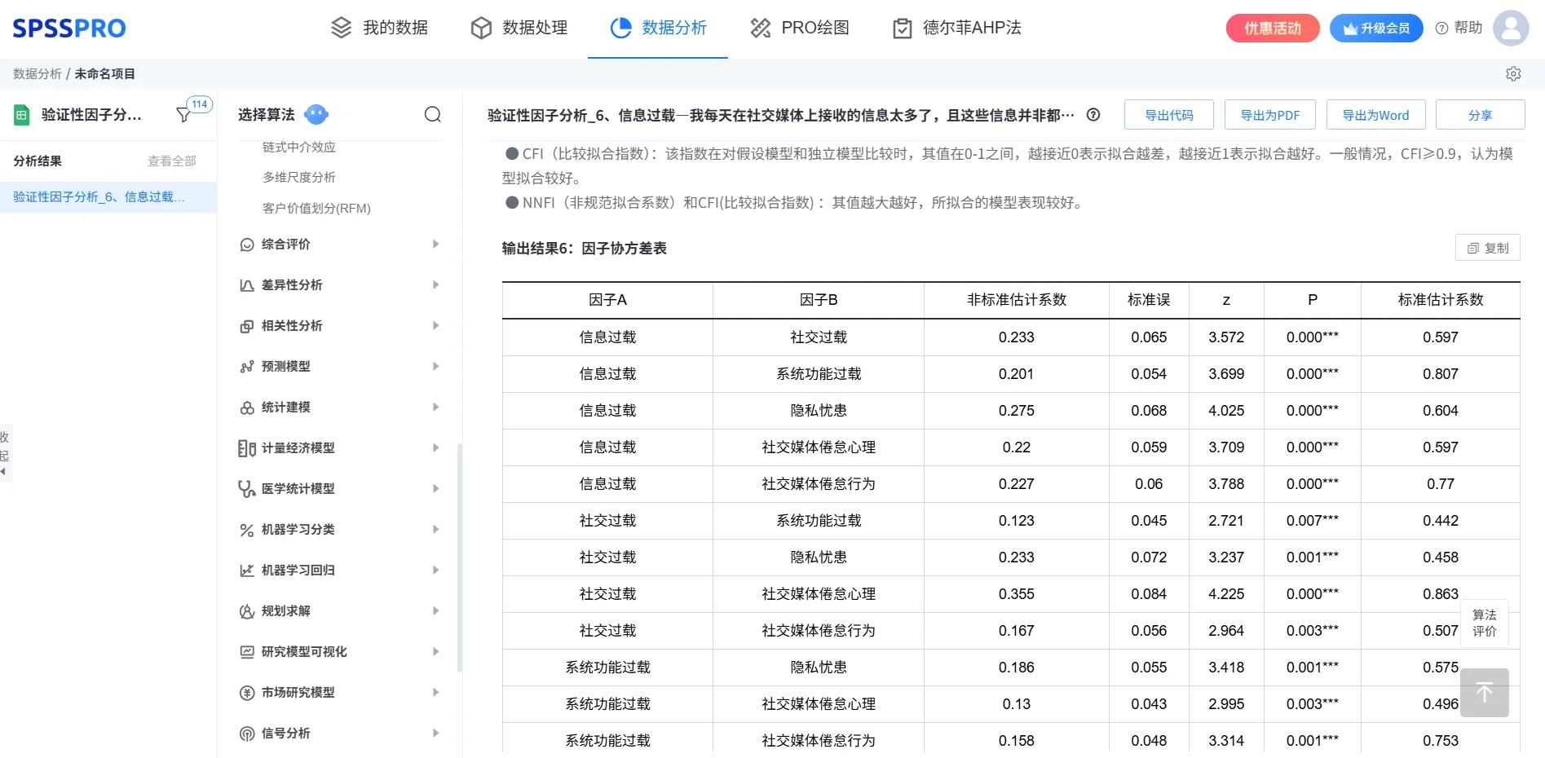Viewport: 1545px width, 758px height.
Task: Open the 数据处理 menu
Action: coord(518,27)
